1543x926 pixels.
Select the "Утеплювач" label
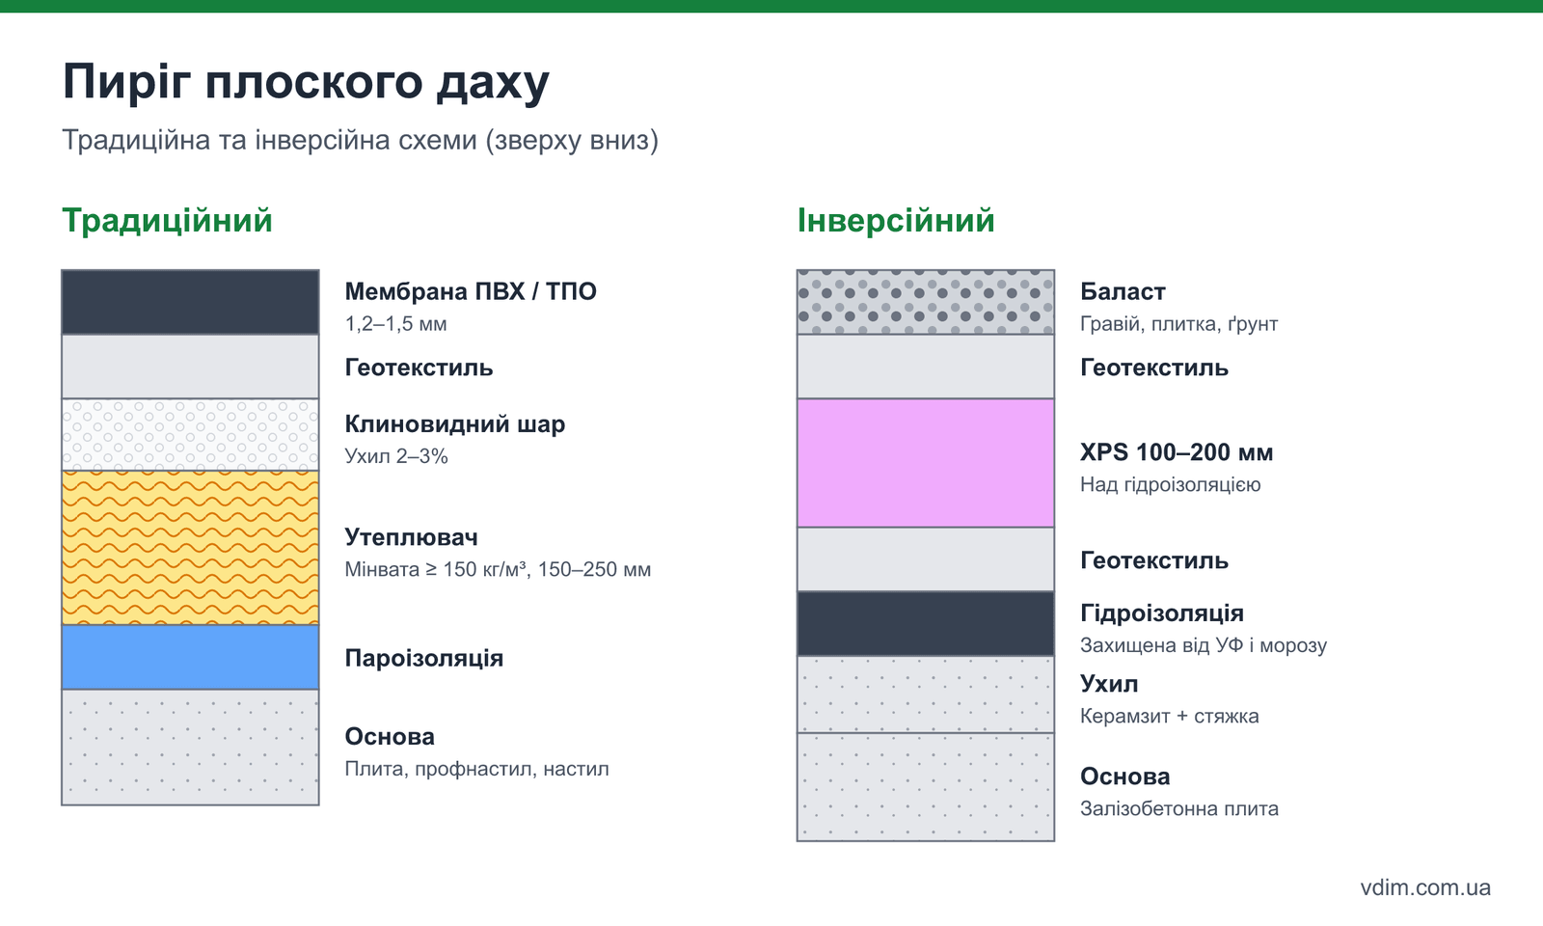(411, 537)
